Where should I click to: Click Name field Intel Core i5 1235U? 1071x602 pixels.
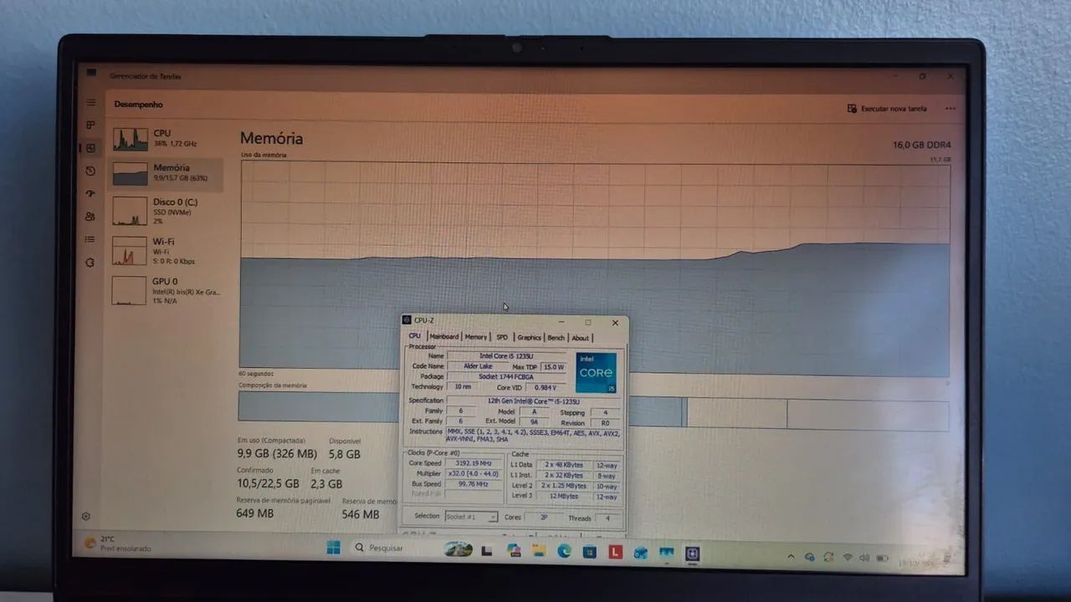click(x=506, y=355)
